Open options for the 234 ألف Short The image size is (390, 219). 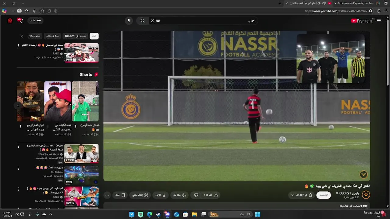pyautogui.click(x=76, y=127)
